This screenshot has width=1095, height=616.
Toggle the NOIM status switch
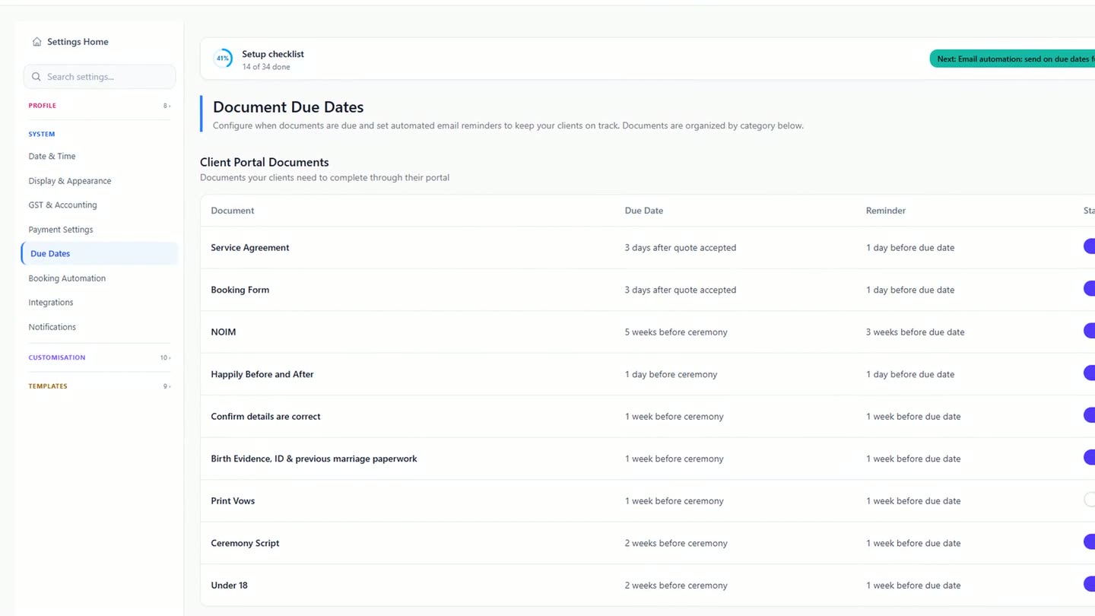1089,331
